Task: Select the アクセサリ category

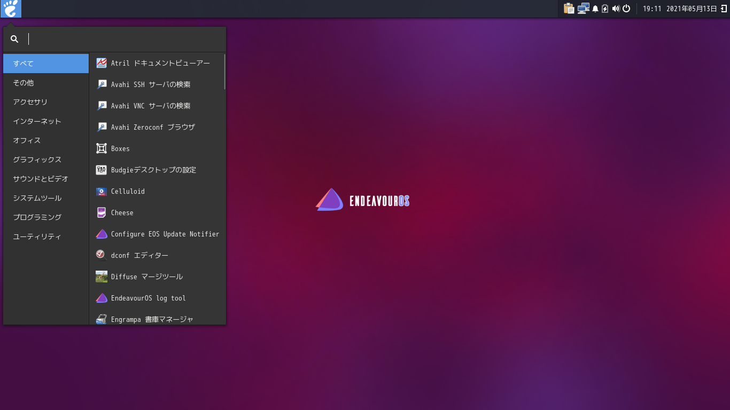Action: [x=46, y=102]
